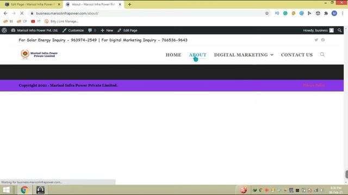The height and width of the screenshot is (195, 348).
Task: Open Marisol Infra Power Pvt. Ltd. dashboard link
Action: (35, 30)
